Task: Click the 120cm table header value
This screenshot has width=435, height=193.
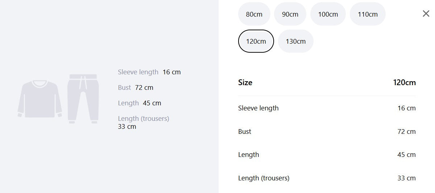Action: pos(404,82)
